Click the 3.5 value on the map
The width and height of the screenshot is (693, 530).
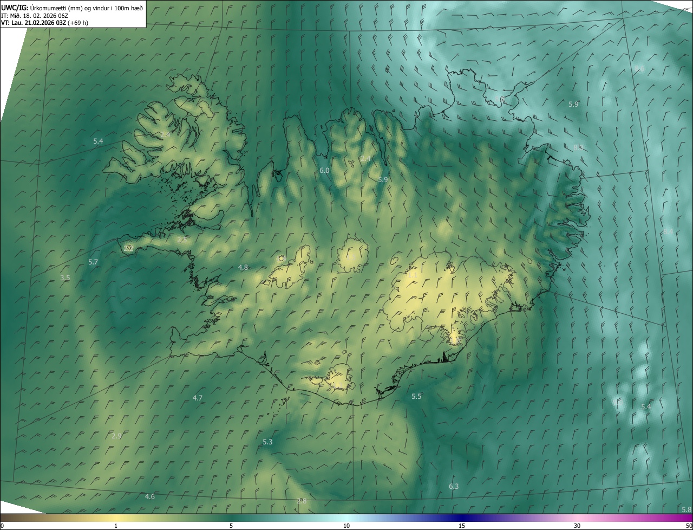(x=65, y=277)
